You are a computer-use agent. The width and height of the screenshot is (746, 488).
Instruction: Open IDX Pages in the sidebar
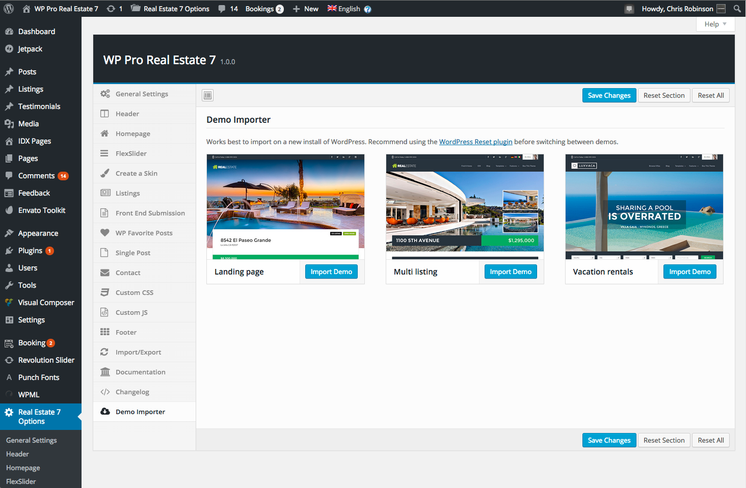(x=41, y=141)
